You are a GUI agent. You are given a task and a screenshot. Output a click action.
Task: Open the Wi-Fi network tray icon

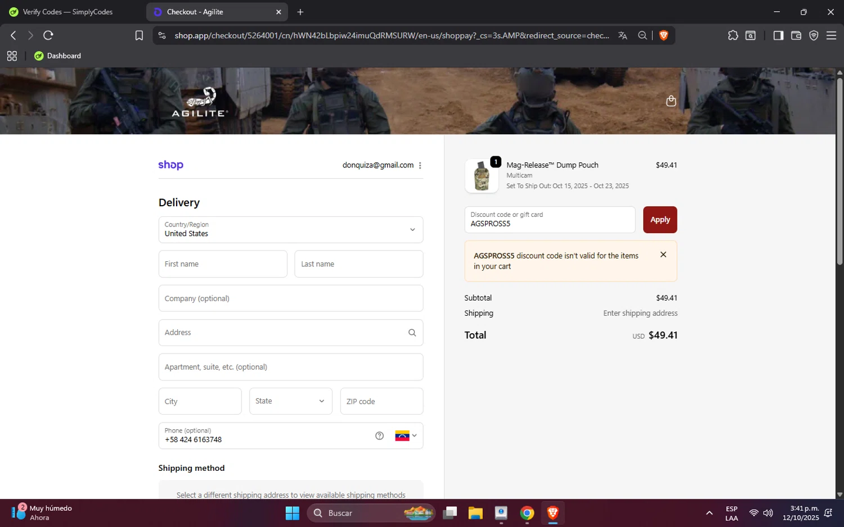(x=753, y=513)
